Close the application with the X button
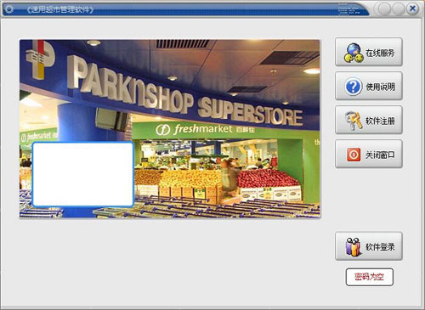This screenshot has width=425, height=310. click(412, 9)
